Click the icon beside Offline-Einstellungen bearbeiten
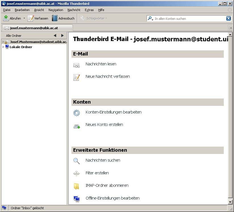234x212 pixels. click(76, 199)
